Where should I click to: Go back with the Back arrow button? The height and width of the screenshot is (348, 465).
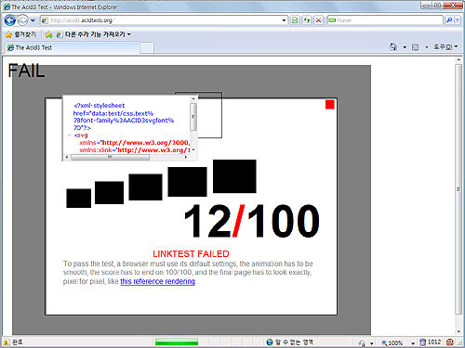[x=10, y=20]
